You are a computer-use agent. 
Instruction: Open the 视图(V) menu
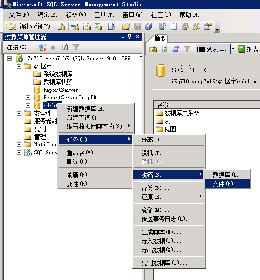coord(76,15)
